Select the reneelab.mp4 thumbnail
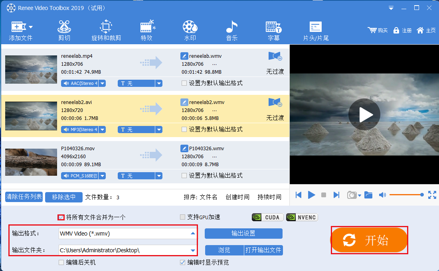 click(31, 70)
